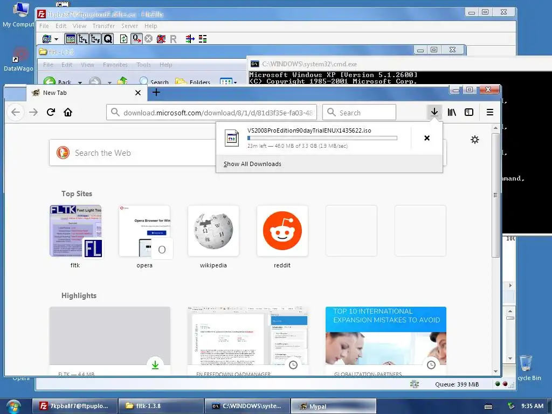Open the FLTK download highlight card
Image resolution: width=552 pixels, height=414 pixels.
(x=110, y=341)
